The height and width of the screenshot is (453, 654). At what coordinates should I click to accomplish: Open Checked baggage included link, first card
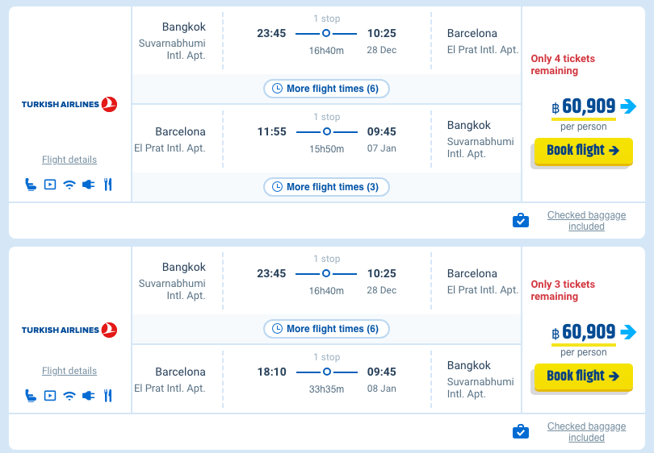click(x=586, y=221)
